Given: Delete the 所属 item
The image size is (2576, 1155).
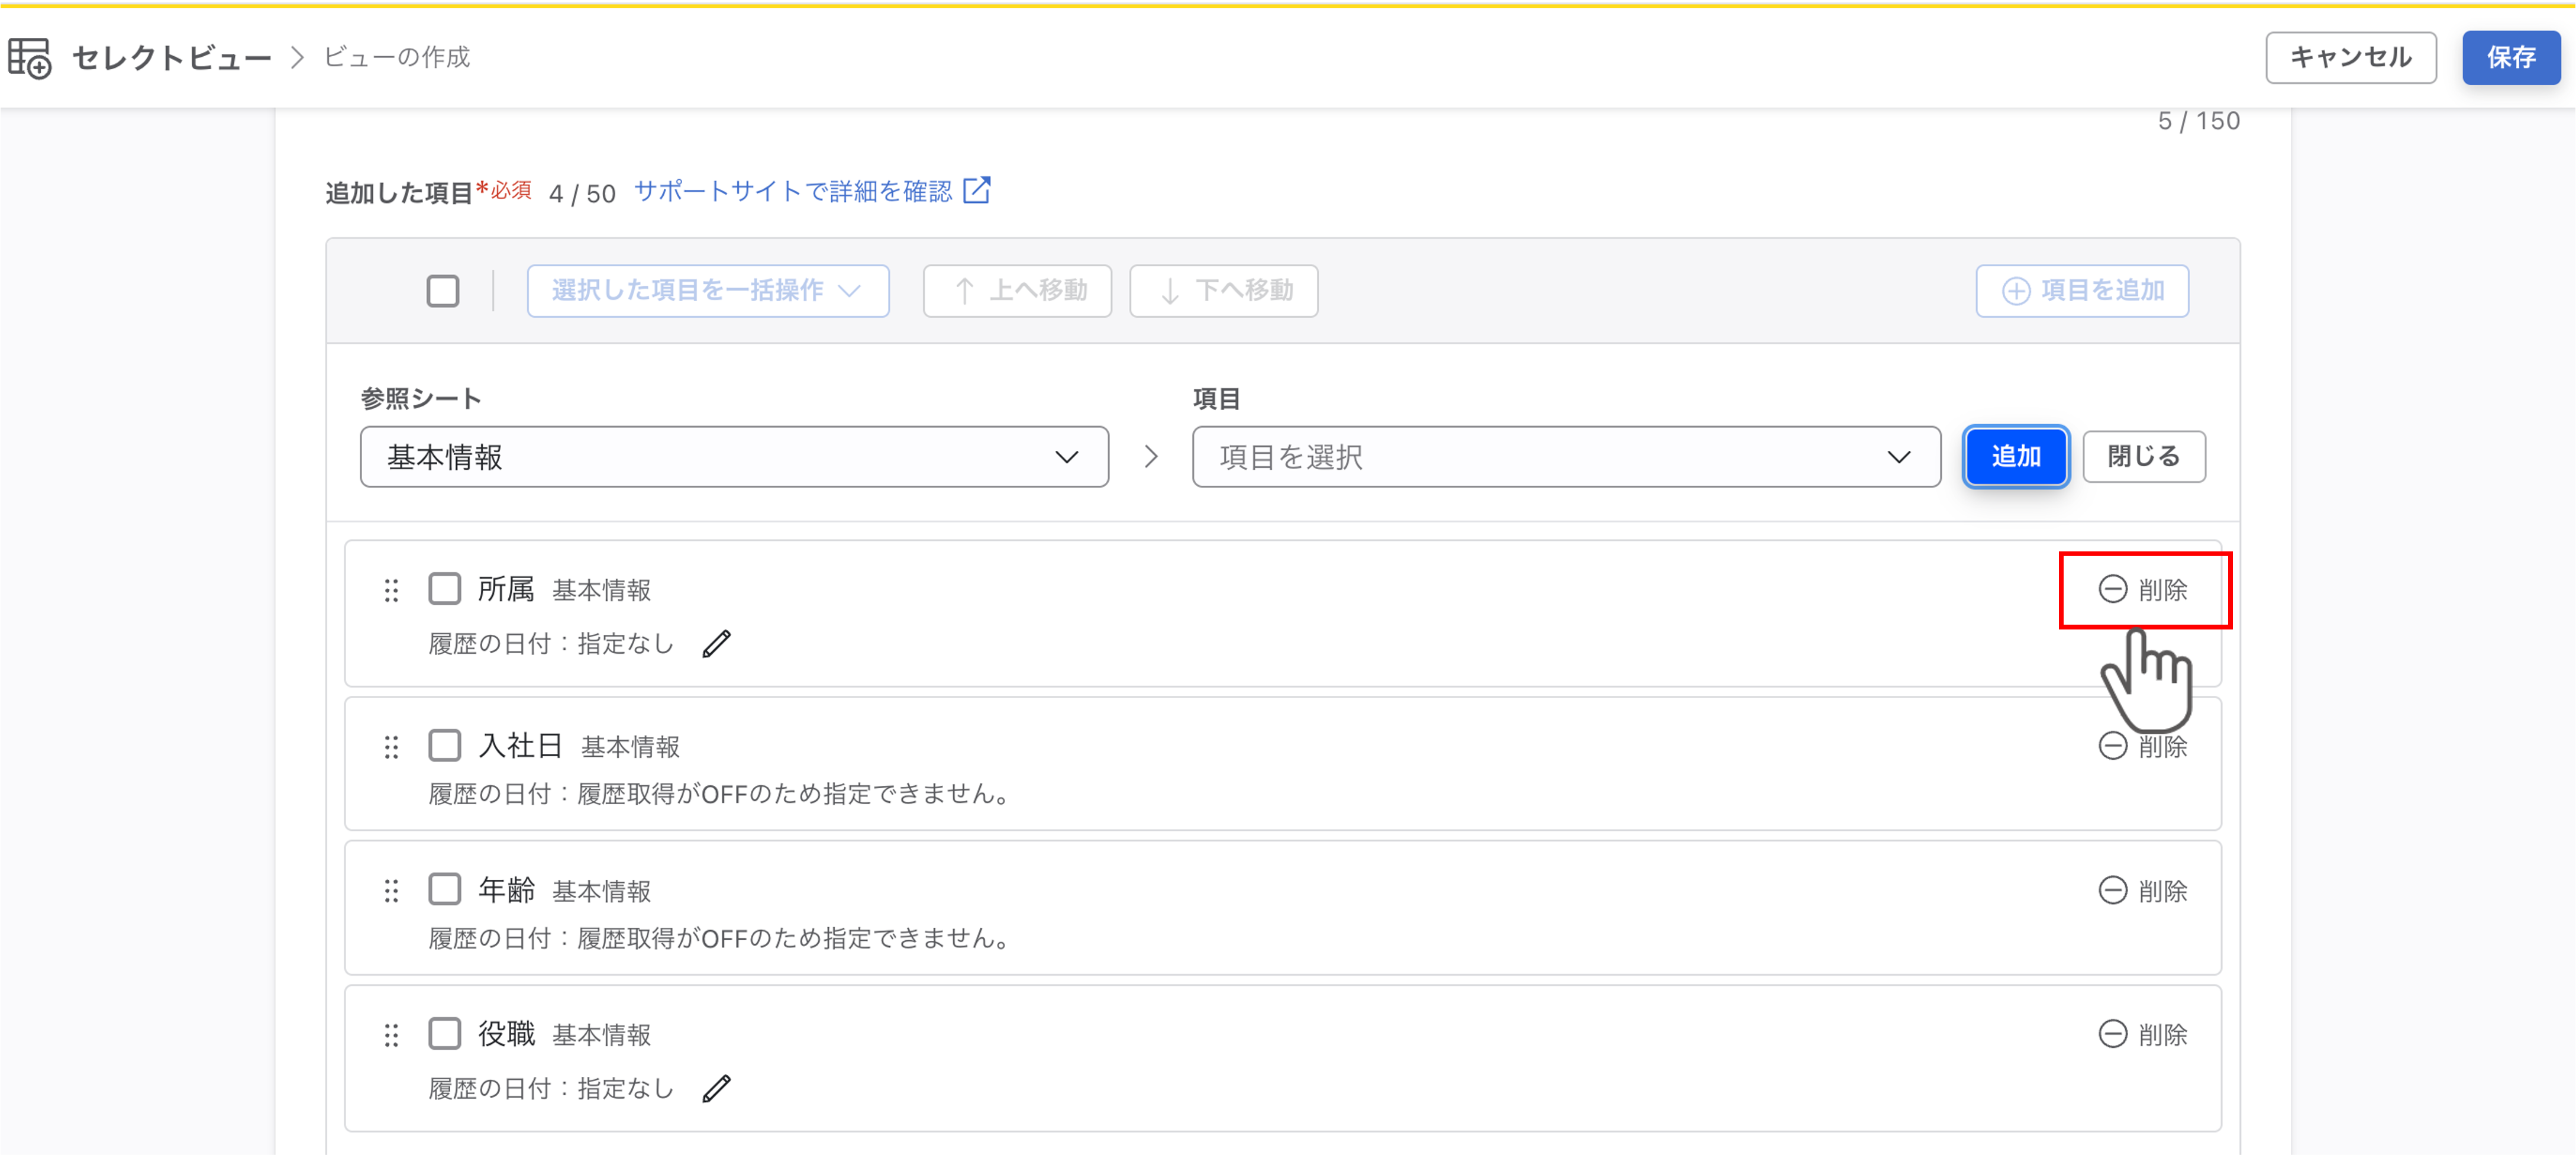Looking at the screenshot, I should coord(2143,590).
